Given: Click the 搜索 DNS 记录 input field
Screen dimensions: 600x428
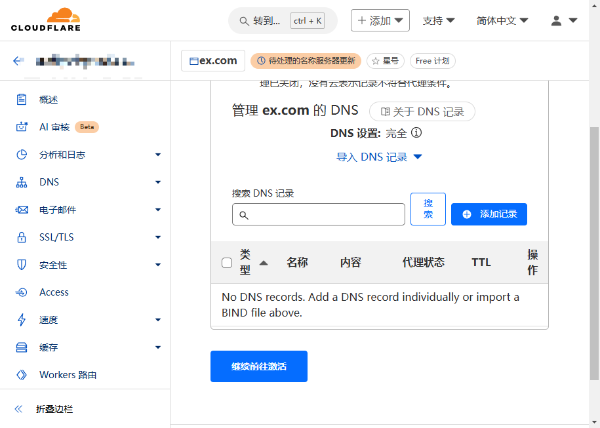Looking at the screenshot, I should (x=319, y=215).
